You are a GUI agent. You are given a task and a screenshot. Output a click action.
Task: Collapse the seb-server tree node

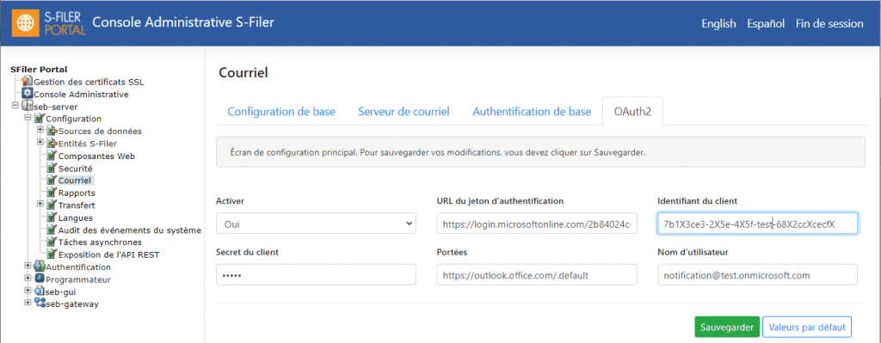click(15, 105)
